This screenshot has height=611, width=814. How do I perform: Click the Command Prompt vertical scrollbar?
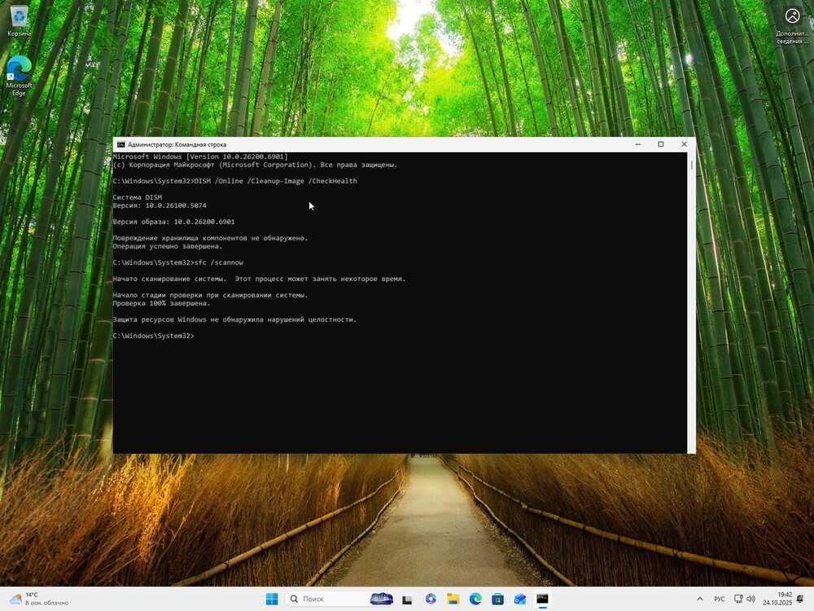click(692, 301)
